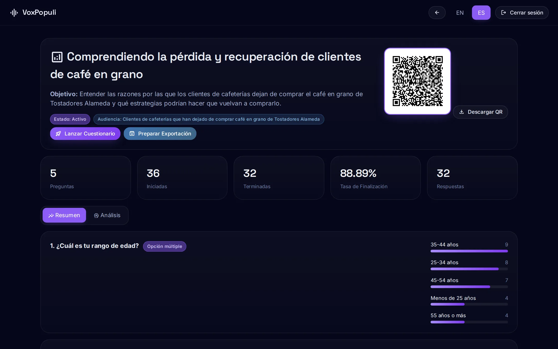
Task: Click the survey title heading
Action: click(206, 66)
